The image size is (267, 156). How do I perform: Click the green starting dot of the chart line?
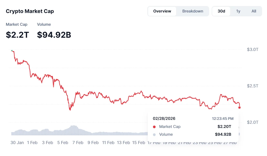[x=12, y=50]
